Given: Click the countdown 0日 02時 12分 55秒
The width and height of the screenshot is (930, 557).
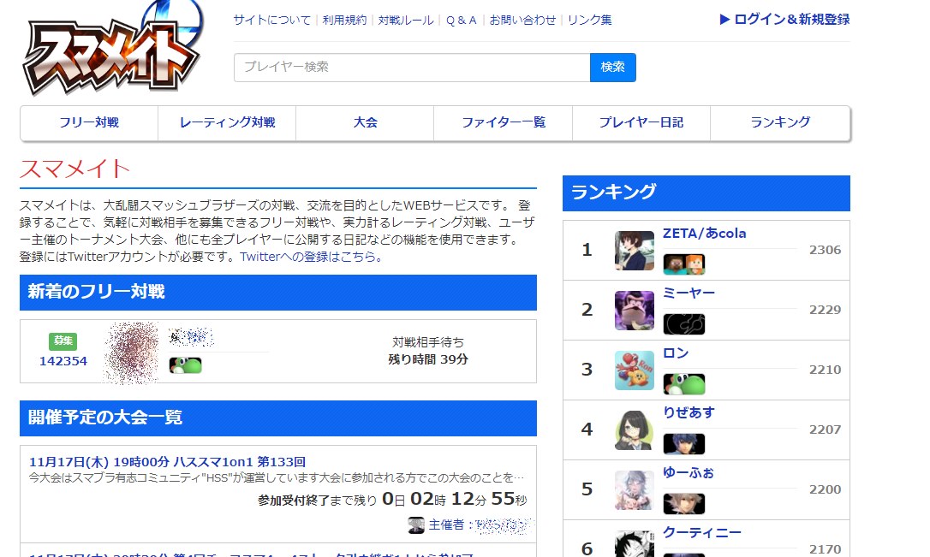Looking at the screenshot, I should point(455,499).
